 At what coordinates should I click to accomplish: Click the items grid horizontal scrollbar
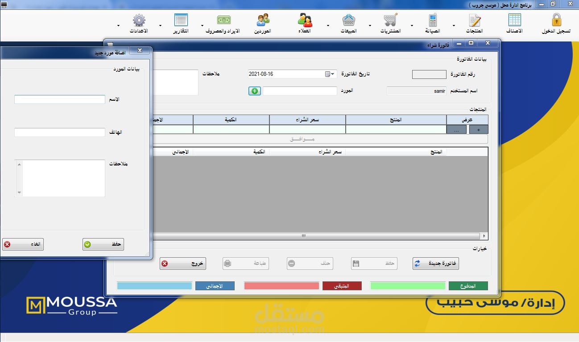click(317, 236)
